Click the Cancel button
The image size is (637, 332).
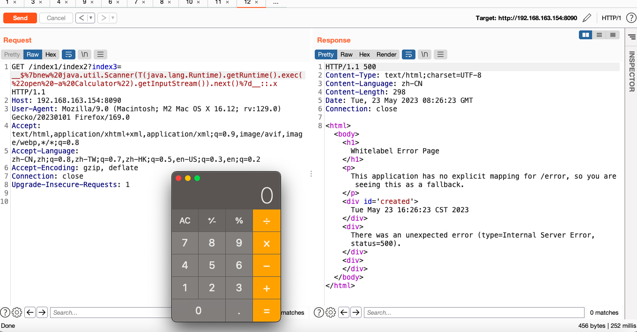[56, 18]
